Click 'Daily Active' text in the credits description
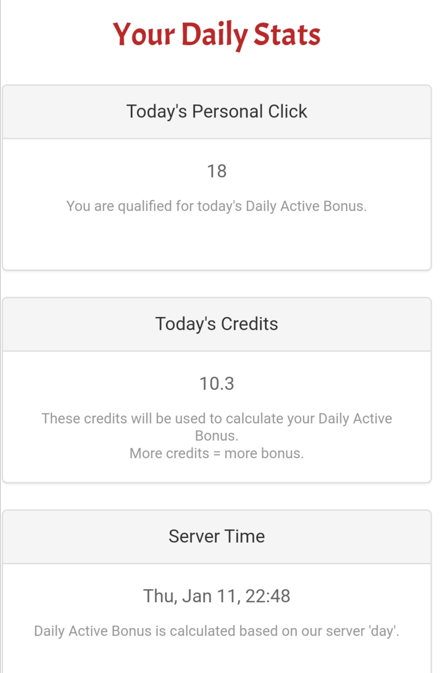The image size is (442, 673). [x=355, y=418]
